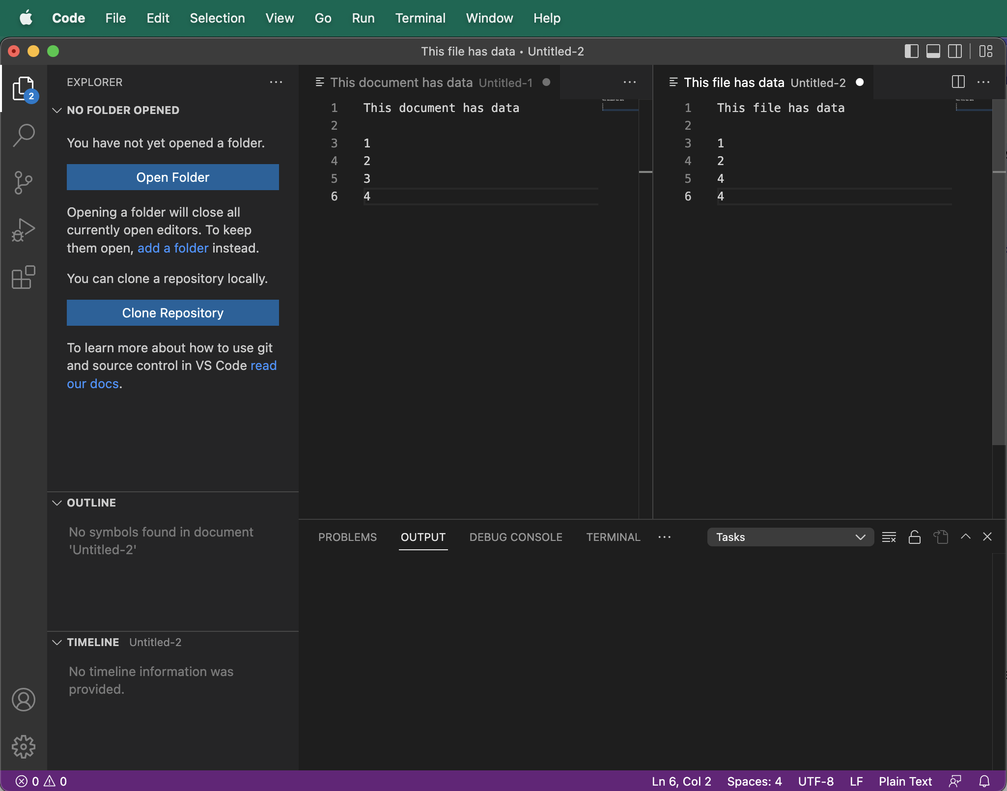
Task: Open the Extensions view
Action: [x=24, y=278]
